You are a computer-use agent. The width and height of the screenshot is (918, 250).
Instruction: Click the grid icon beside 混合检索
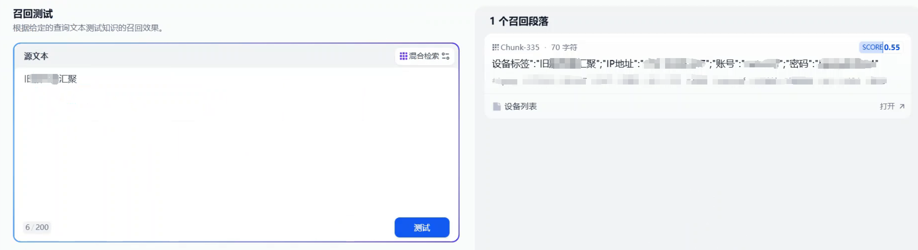click(x=403, y=56)
